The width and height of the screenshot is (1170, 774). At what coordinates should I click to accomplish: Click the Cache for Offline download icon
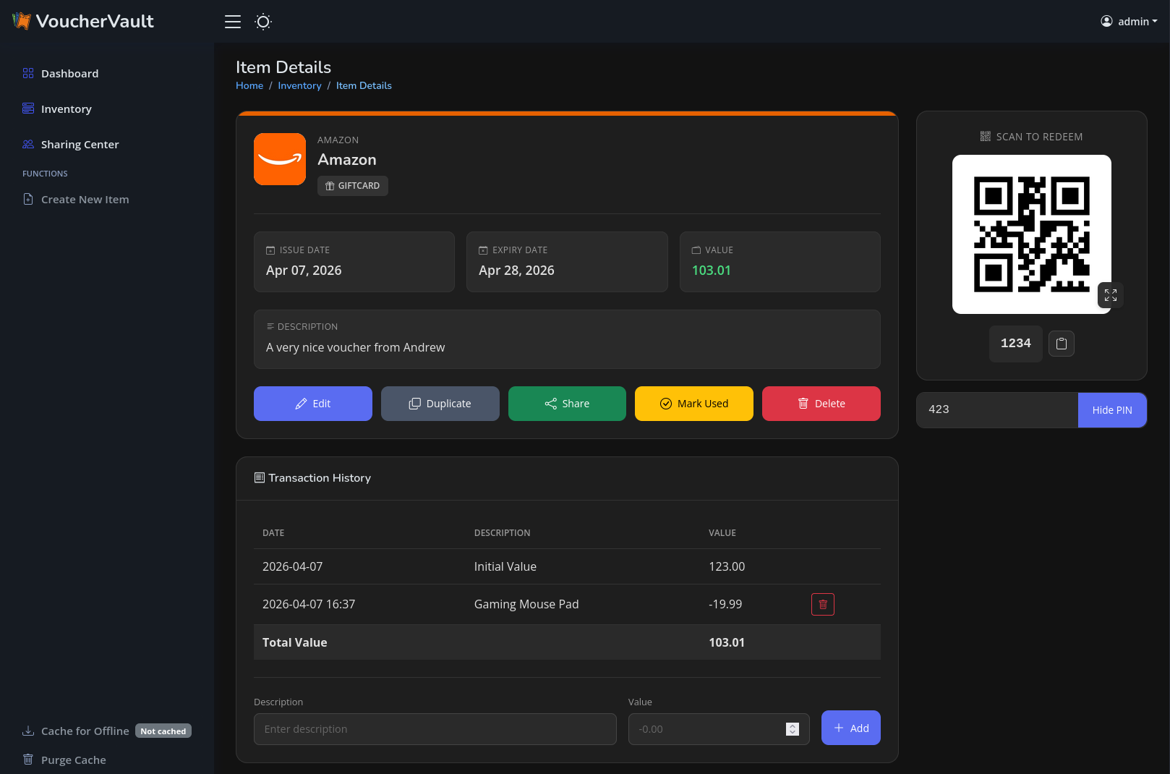(28, 731)
